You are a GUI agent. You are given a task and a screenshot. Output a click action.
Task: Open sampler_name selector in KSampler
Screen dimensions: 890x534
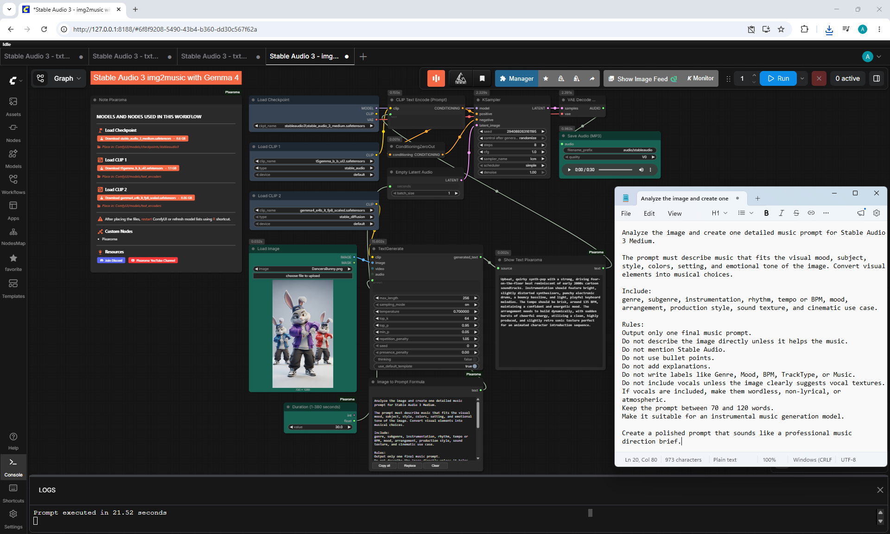512,159
